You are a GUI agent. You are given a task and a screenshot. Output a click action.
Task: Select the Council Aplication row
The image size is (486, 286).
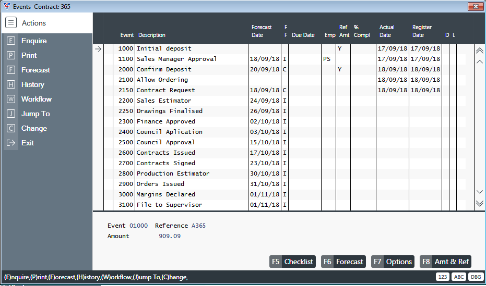[284, 132]
